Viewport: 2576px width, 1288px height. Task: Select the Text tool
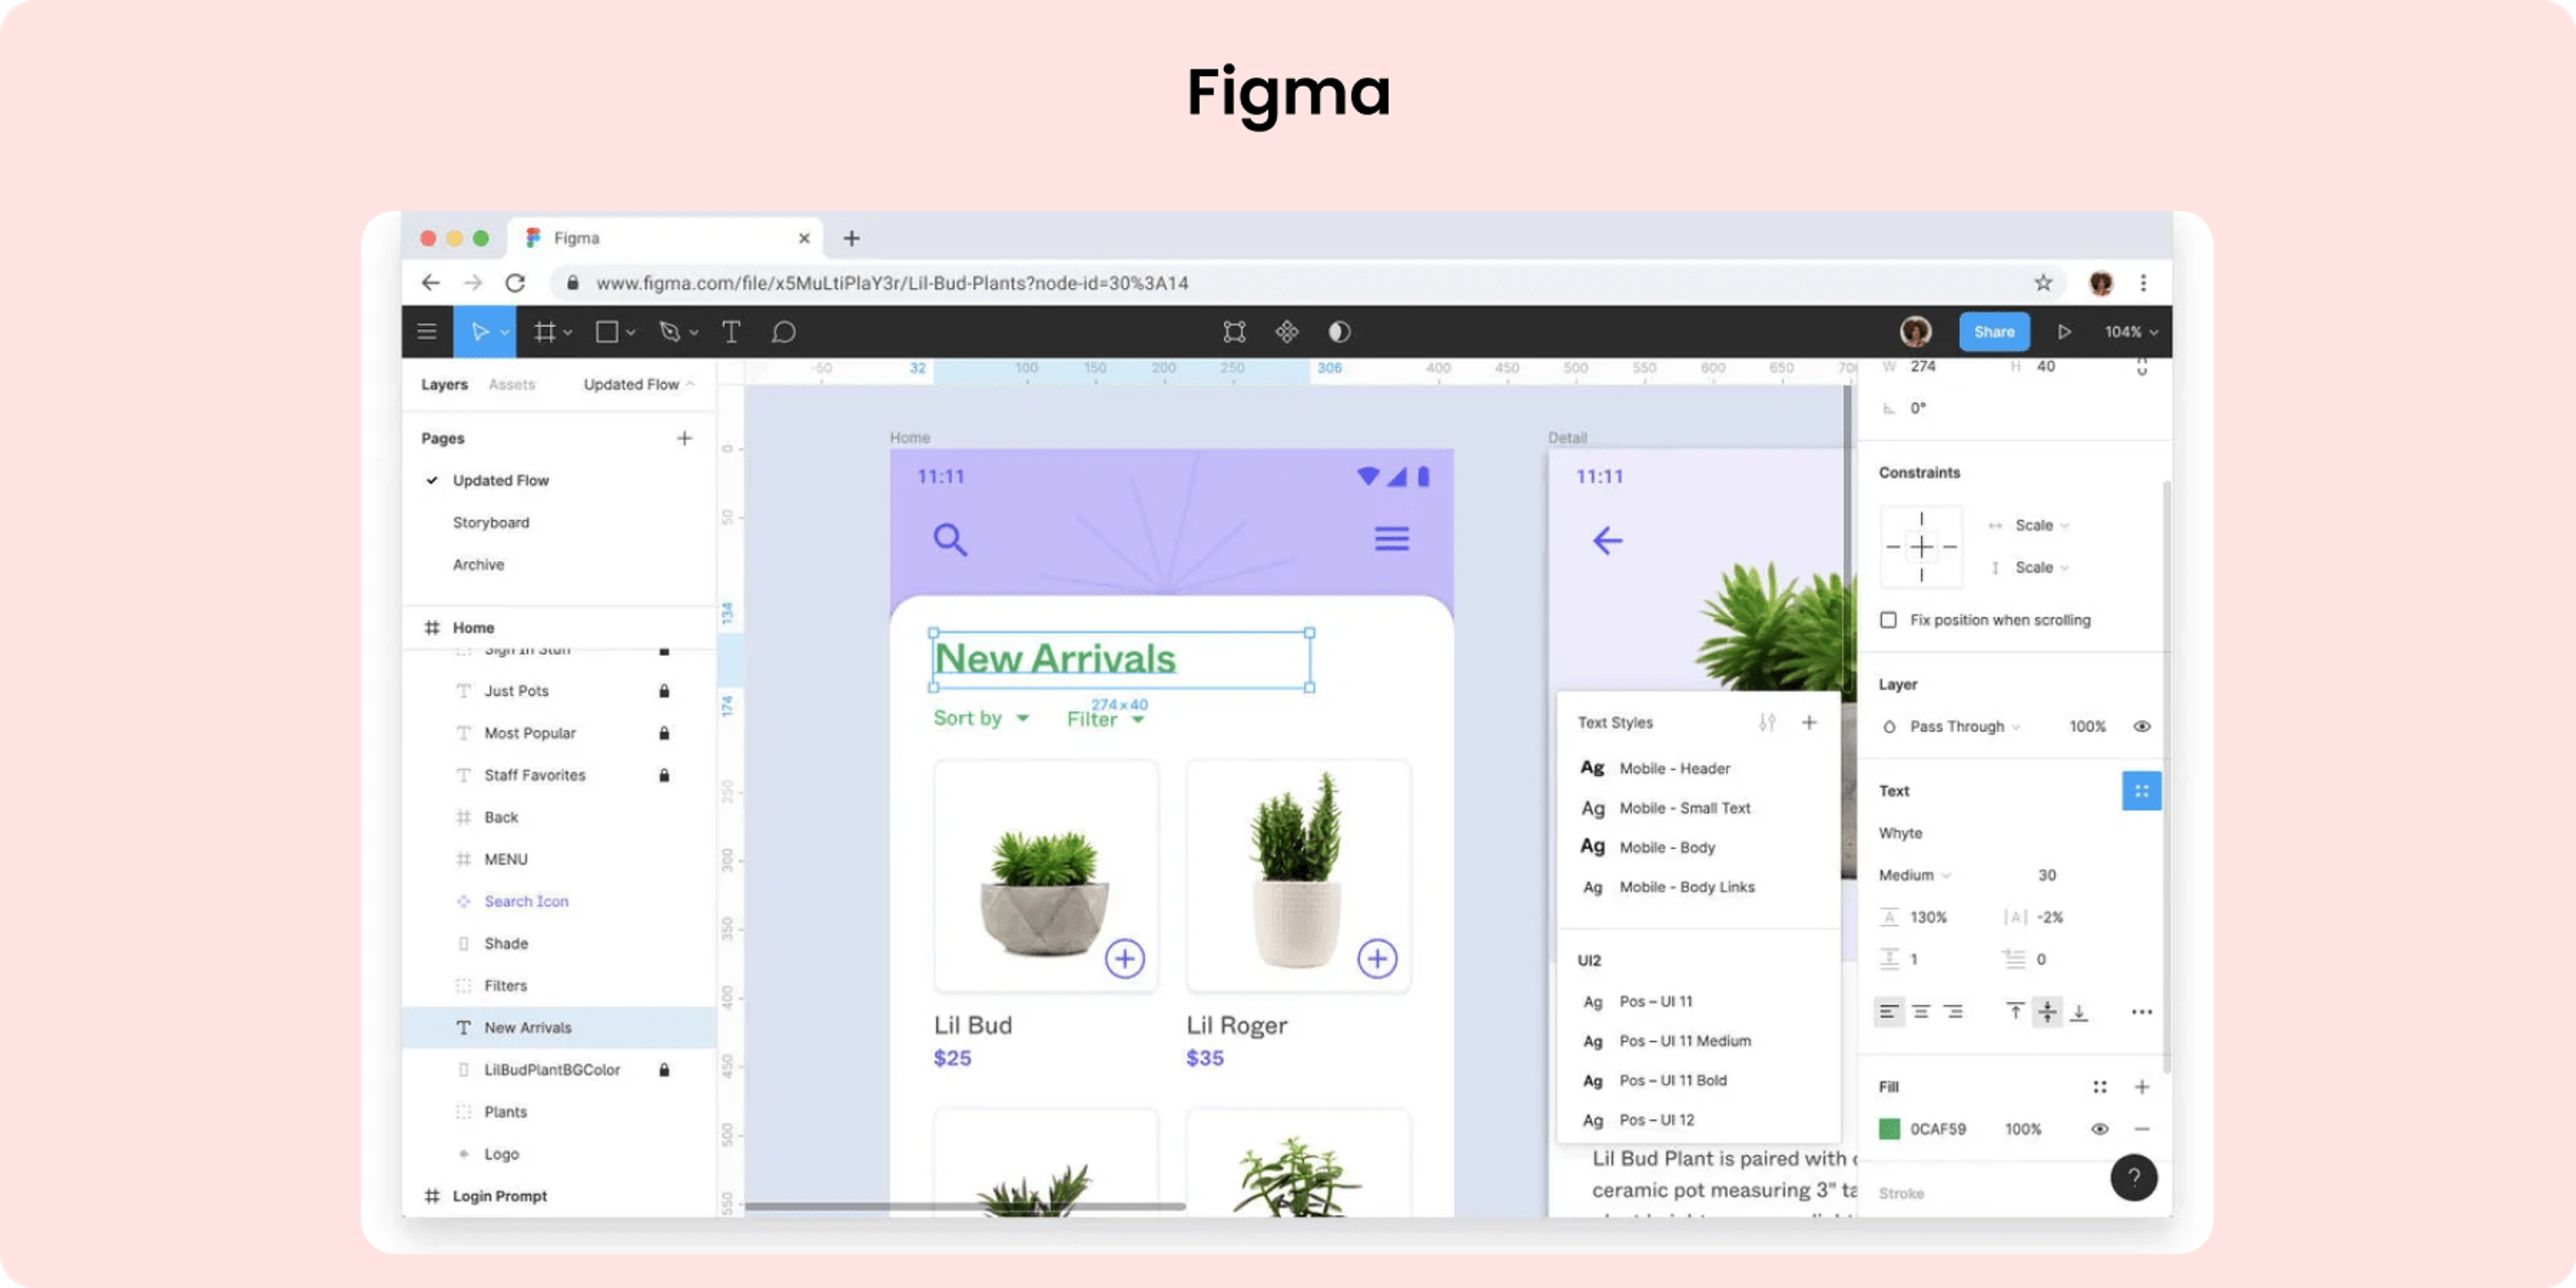[731, 332]
